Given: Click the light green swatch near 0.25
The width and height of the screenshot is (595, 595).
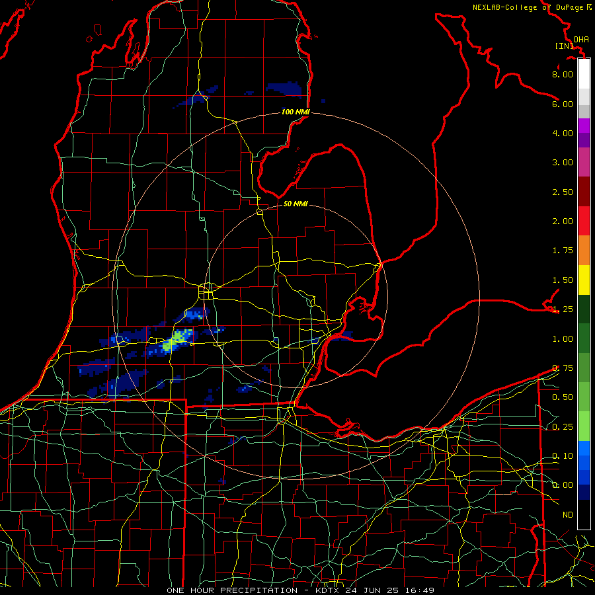Looking at the screenshot, I should (584, 426).
